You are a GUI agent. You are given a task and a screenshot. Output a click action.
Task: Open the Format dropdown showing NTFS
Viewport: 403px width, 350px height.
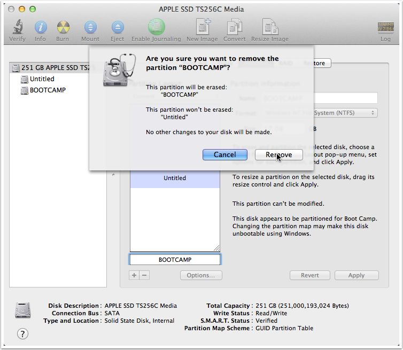[x=346, y=113]
